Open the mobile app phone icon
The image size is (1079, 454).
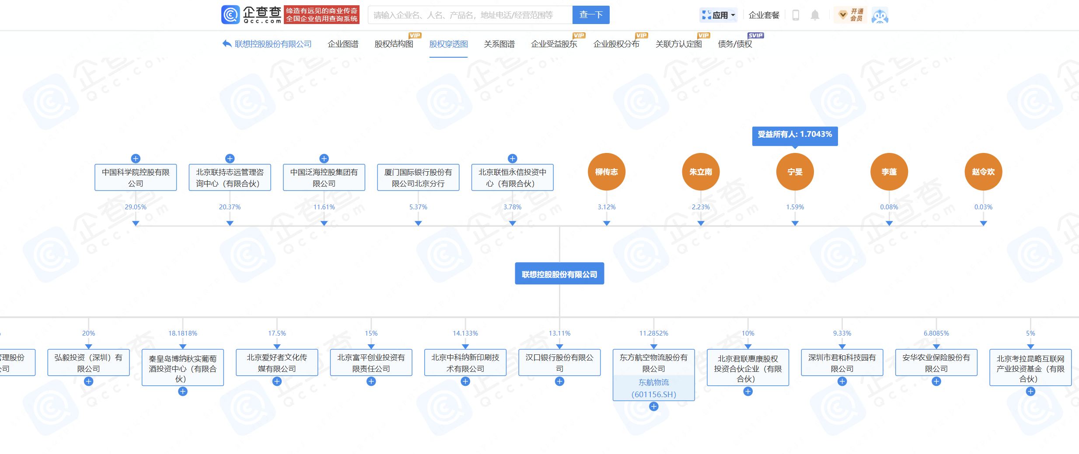[x=796, y=15]
